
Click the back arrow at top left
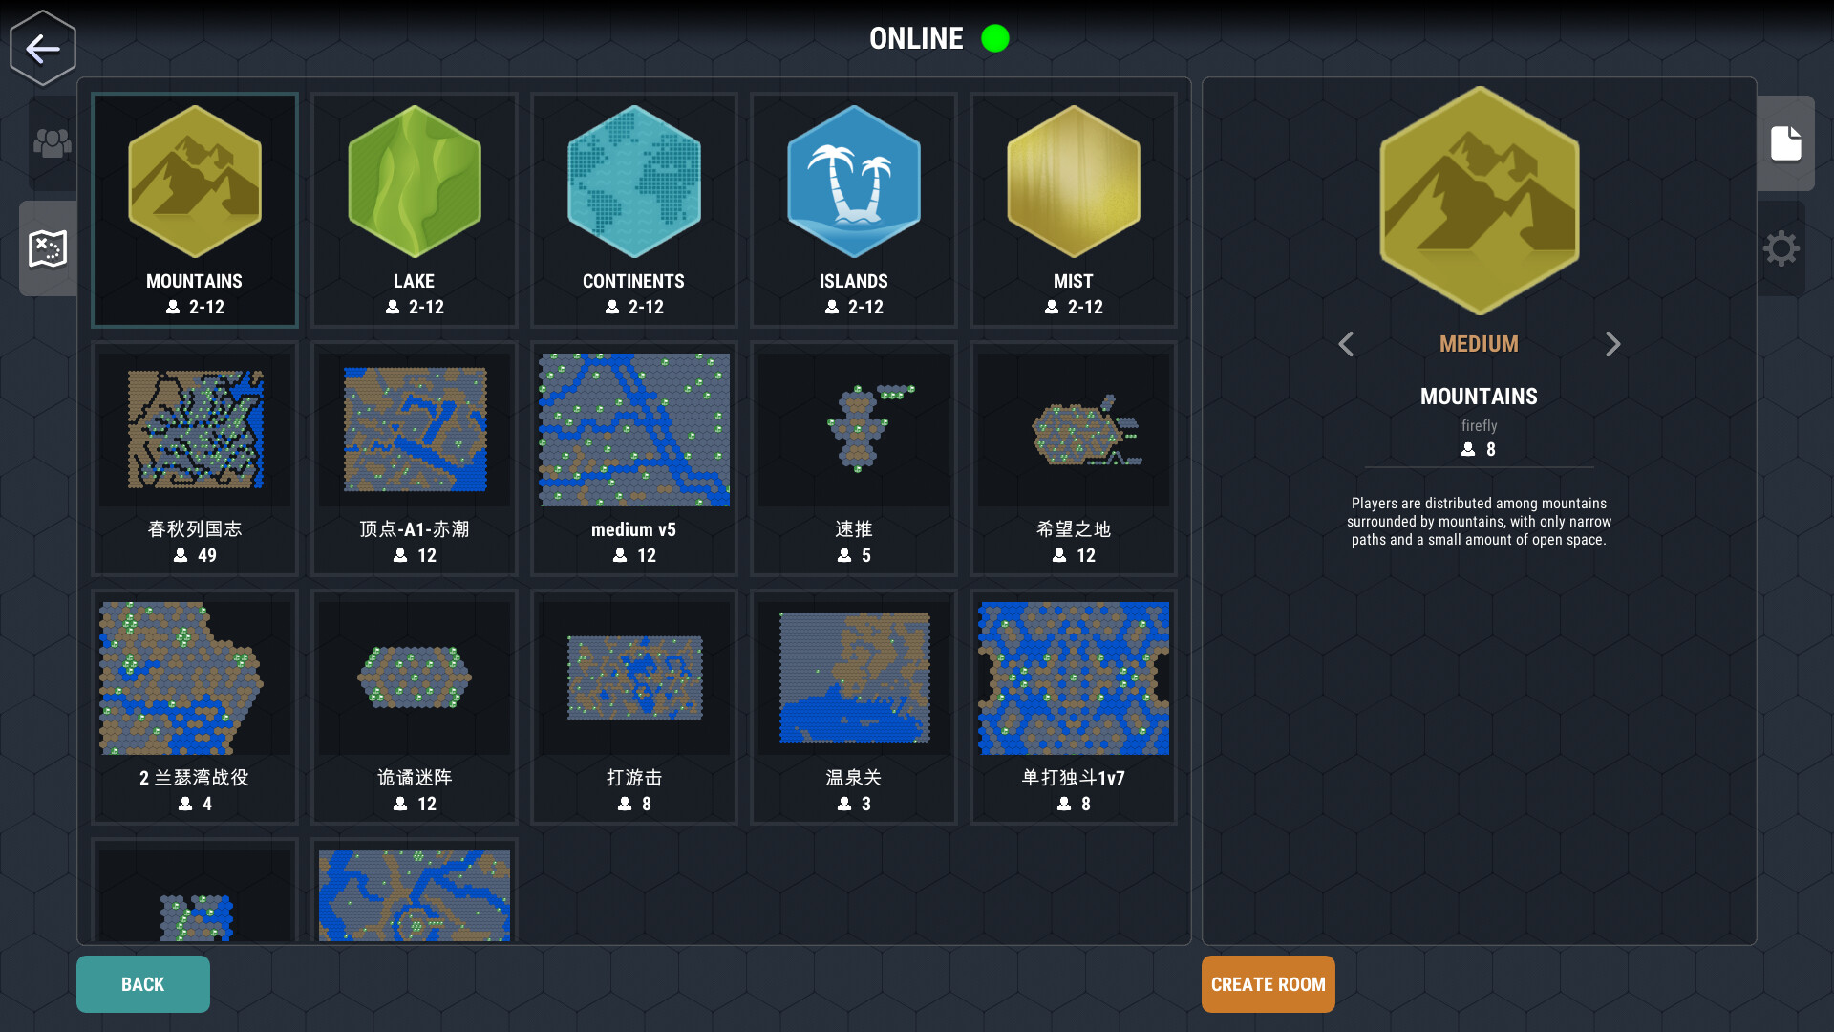click(x=42, y=48)
